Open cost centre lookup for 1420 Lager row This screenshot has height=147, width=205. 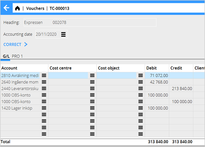pos(92,108)
